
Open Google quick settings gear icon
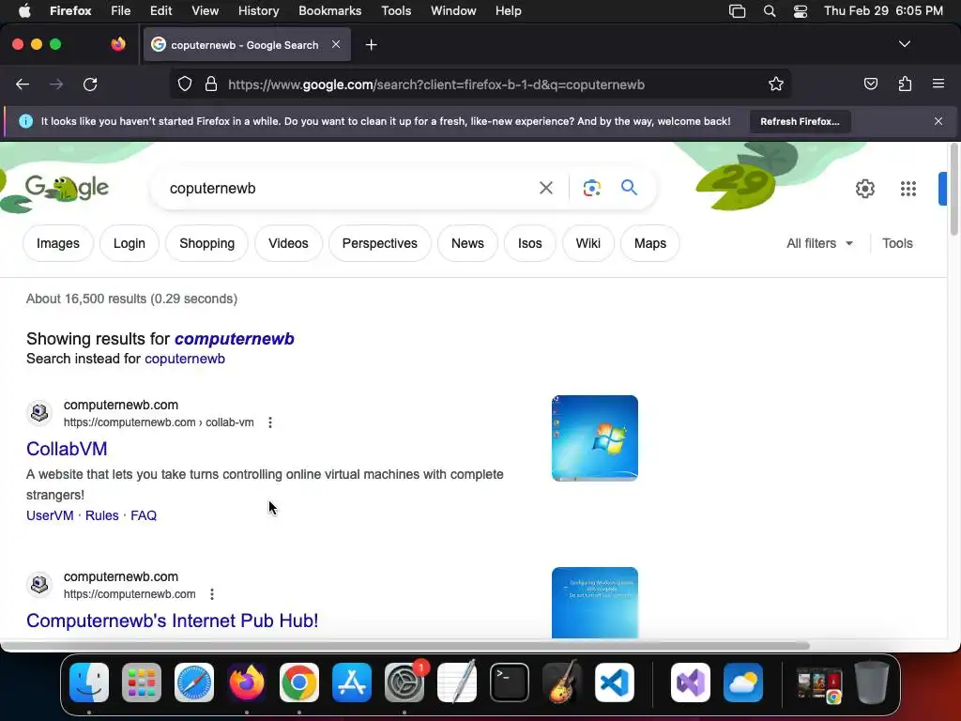pos(865,189)
